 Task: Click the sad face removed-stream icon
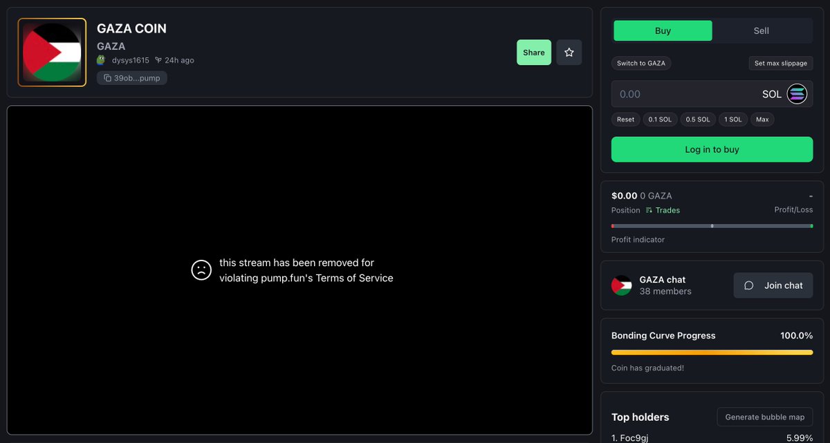[x=201, y=270]
